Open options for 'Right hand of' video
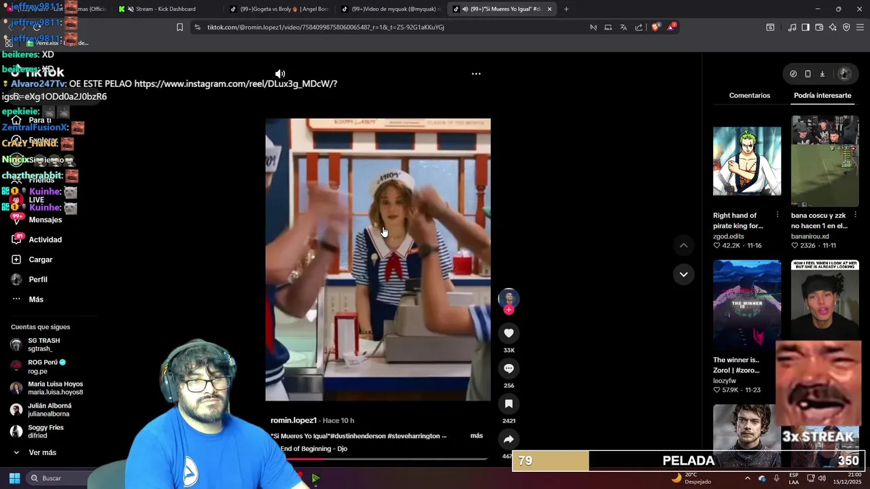The width and height of the screenshot is (870, 489). 777,215
